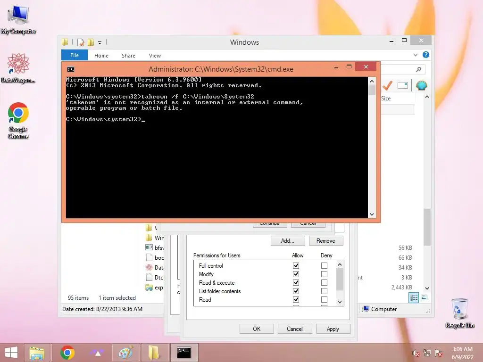Click the search magnifier in Explorer

(x=418, y=70)
